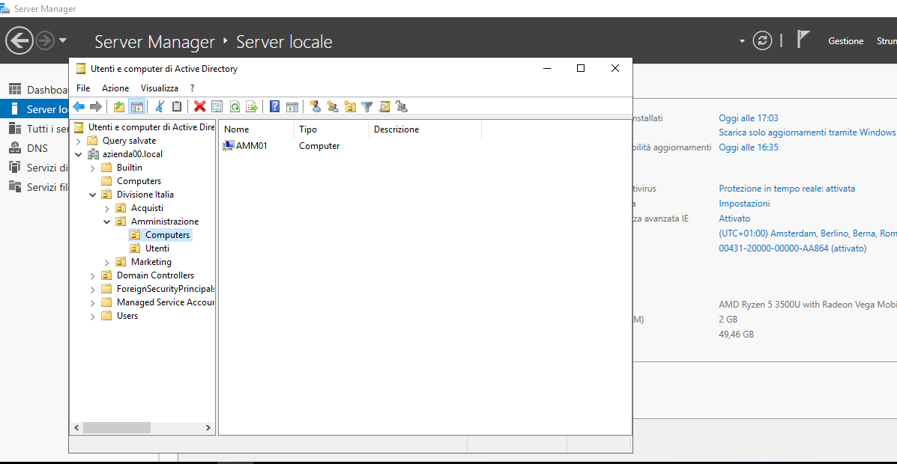The width and height of the screenshot is (897, 464).
Task: Click the Impostazioni link
Action: 744,204
